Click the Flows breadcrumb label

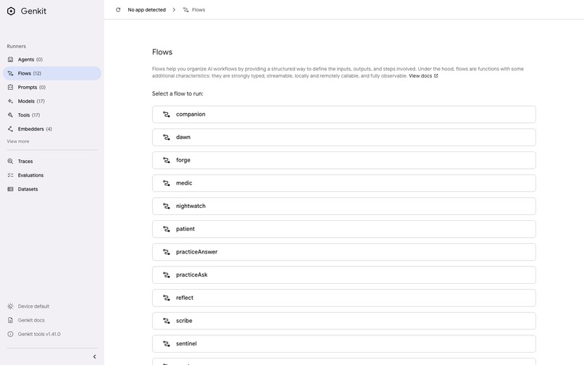(199, 9)
